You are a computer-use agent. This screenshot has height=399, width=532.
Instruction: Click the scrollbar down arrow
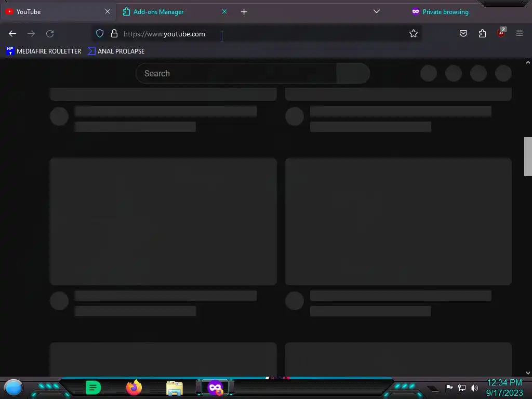click(528, 373)
